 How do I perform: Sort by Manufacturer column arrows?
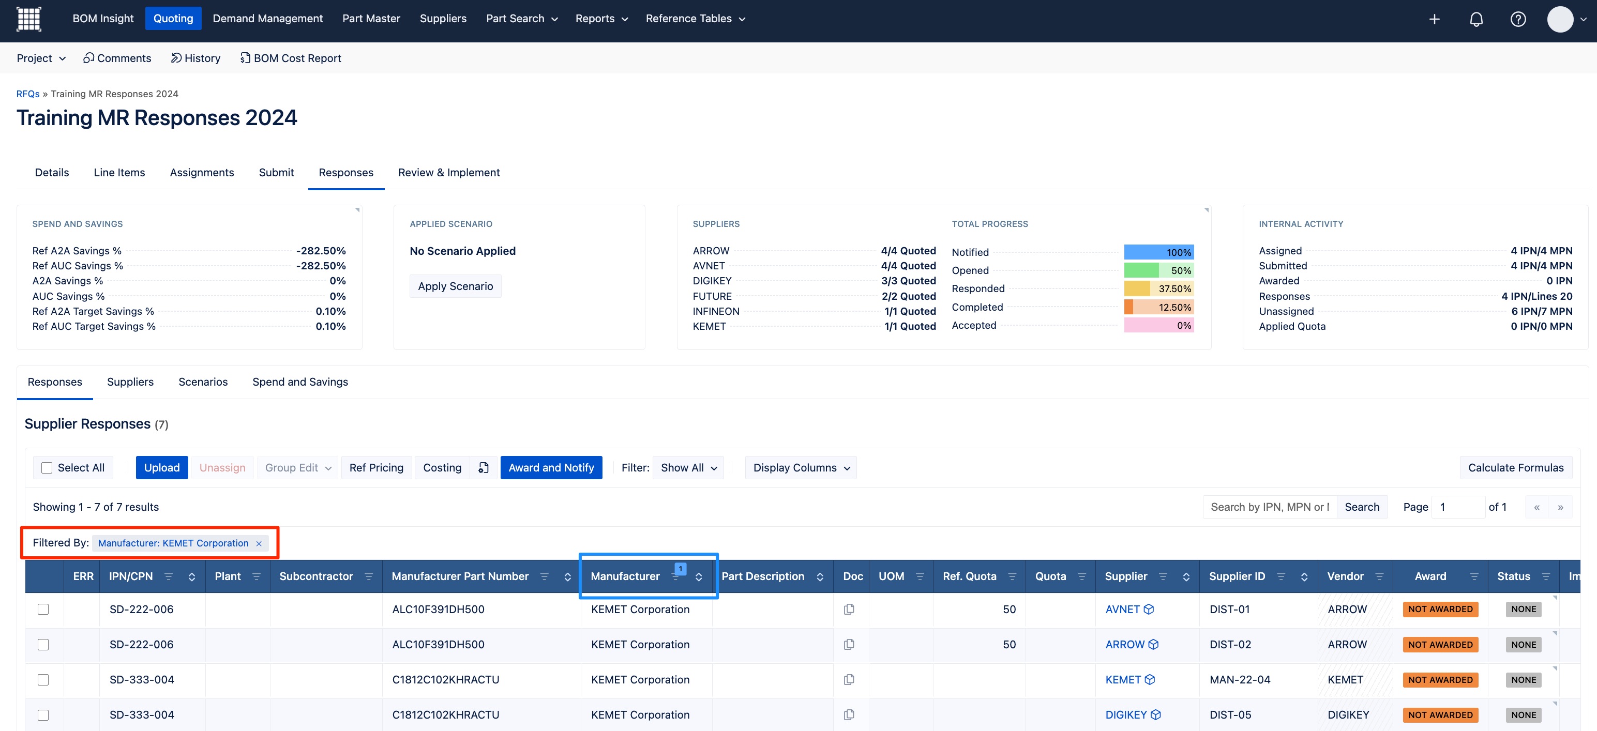[x=699, y=577]
